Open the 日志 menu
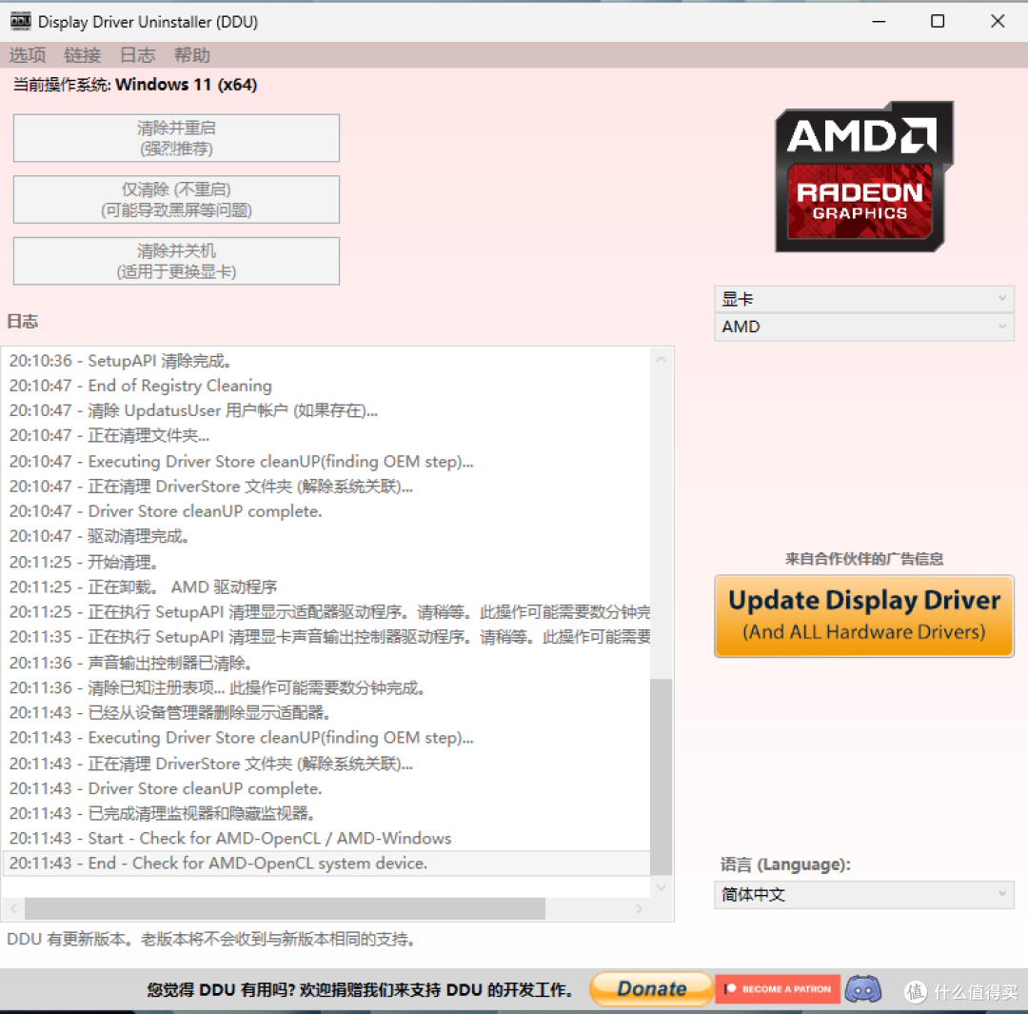The width and height of the screenshot is (1028, 1014). [137, 54]
